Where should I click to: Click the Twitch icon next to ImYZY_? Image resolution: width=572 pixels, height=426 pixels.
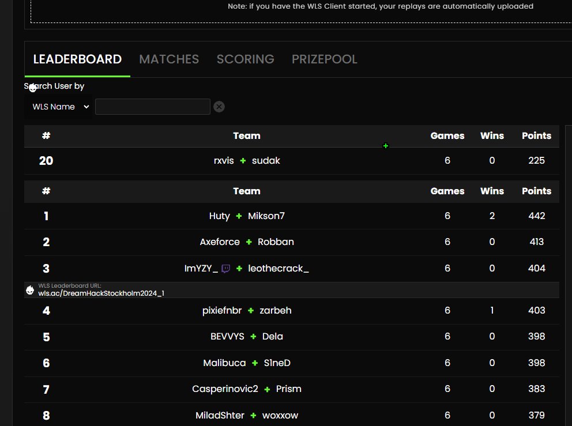click(x=226, y=269)
